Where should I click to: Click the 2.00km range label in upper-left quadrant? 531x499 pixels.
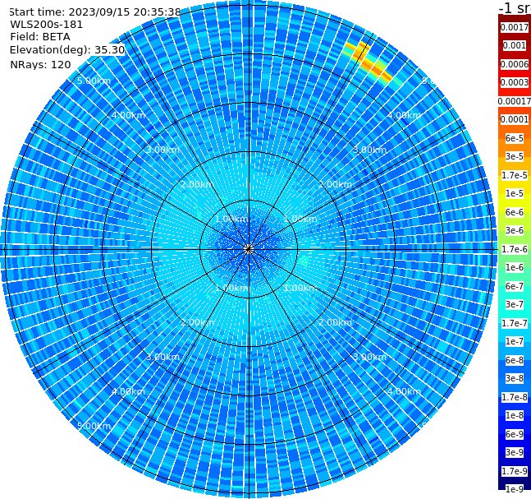(x=198, y=184)
